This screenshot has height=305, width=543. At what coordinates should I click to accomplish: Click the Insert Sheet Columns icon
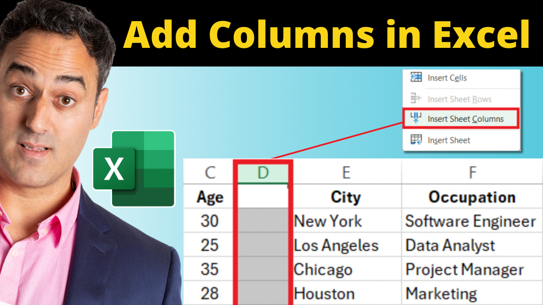point(416,119)
